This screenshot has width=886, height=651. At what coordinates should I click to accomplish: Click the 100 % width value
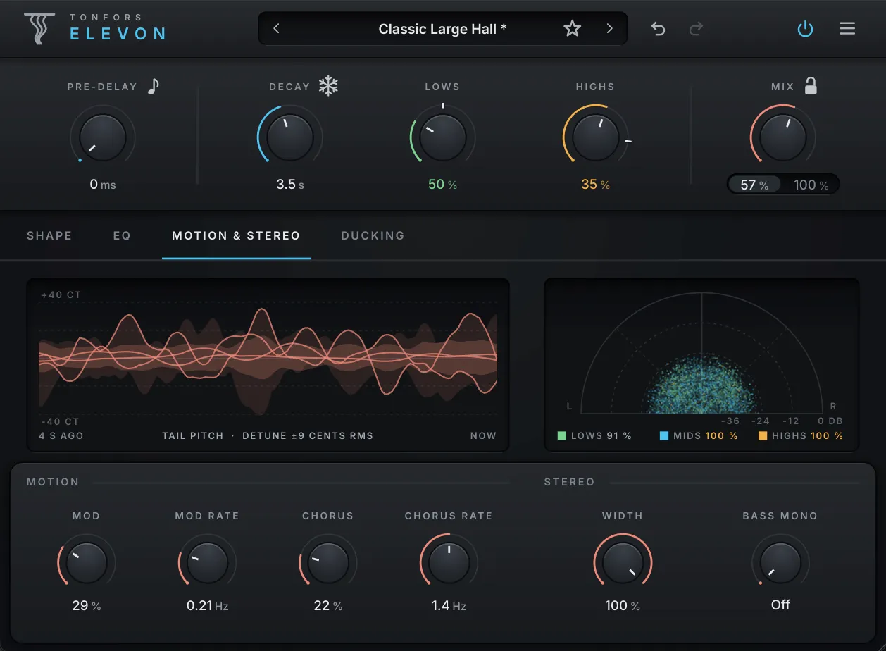tap(623, 605)
